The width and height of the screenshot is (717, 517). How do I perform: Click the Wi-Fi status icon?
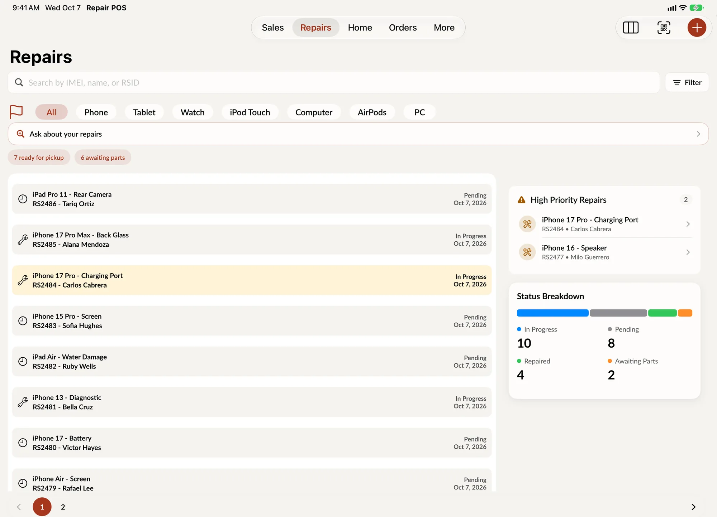[x=683, y=8]
